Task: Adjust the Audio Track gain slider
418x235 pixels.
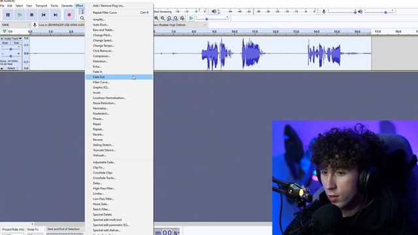Action: [x=10, y=49]
